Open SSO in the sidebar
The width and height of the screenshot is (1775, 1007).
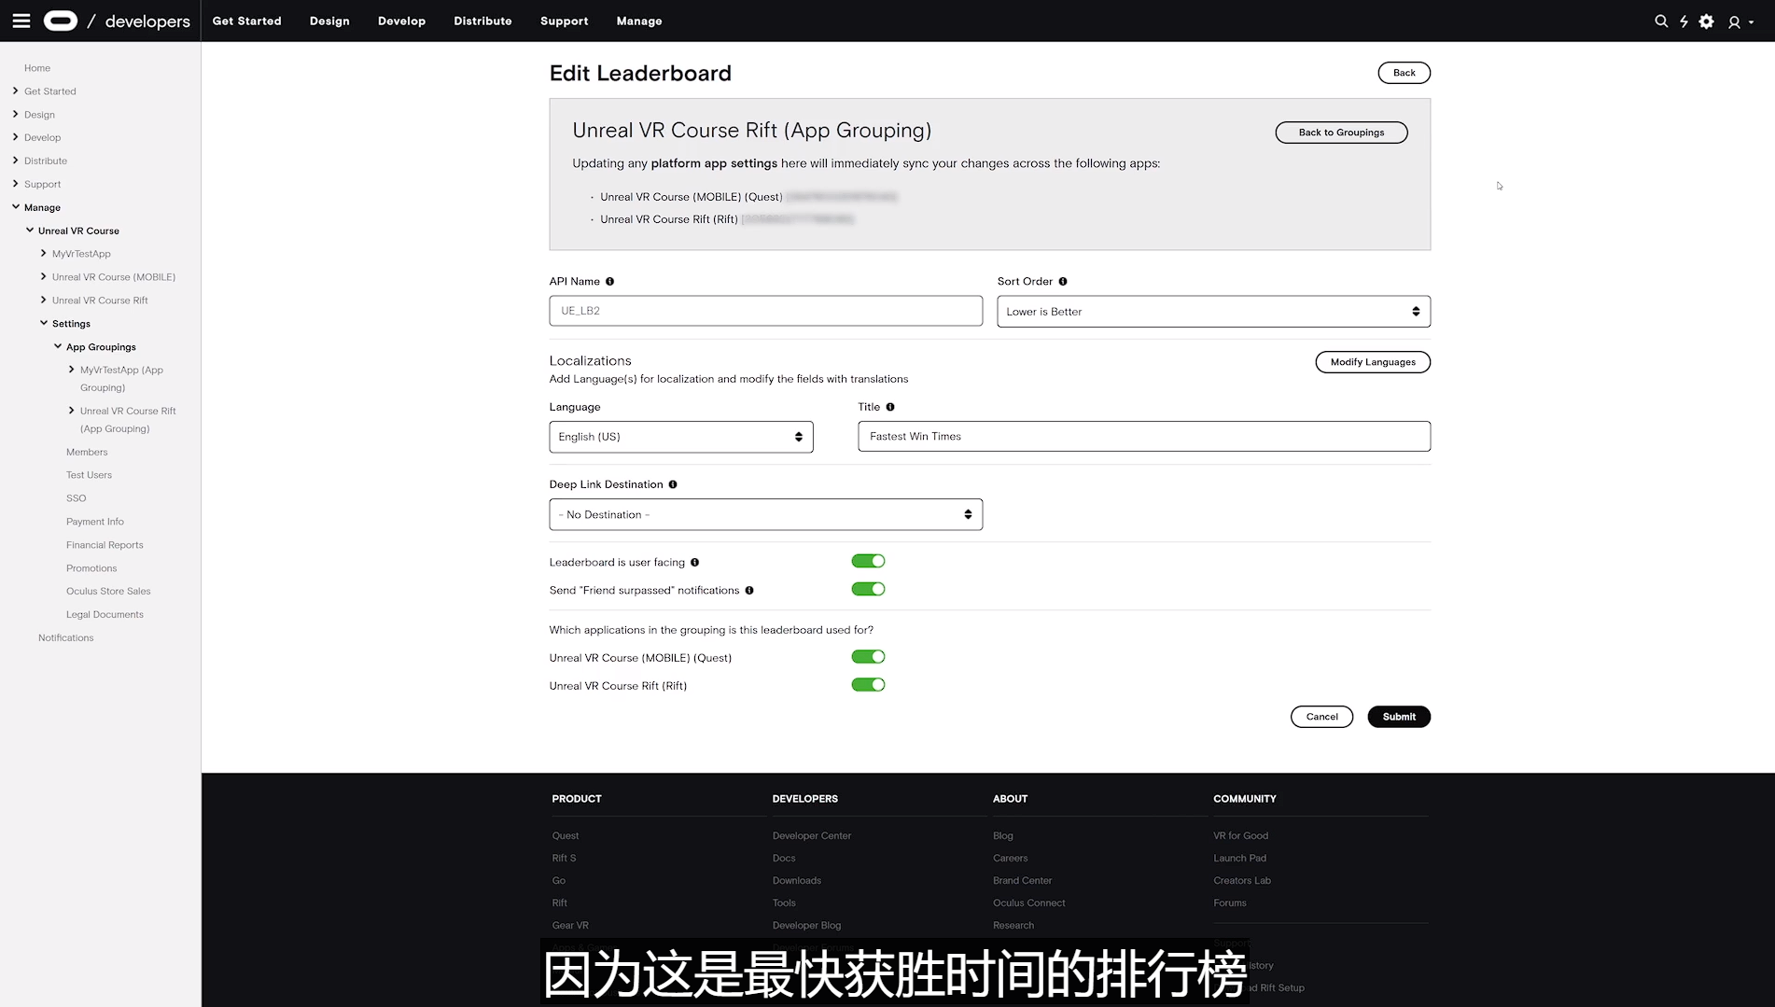(x=76, y=498)
